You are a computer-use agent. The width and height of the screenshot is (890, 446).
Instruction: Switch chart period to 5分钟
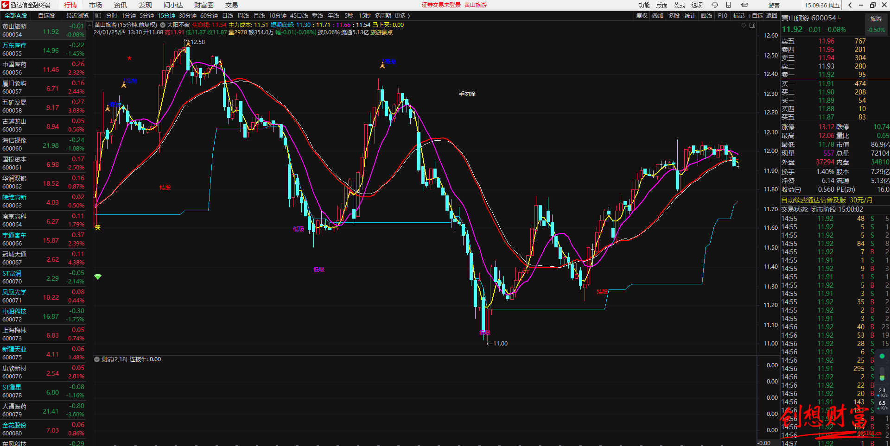147,16
